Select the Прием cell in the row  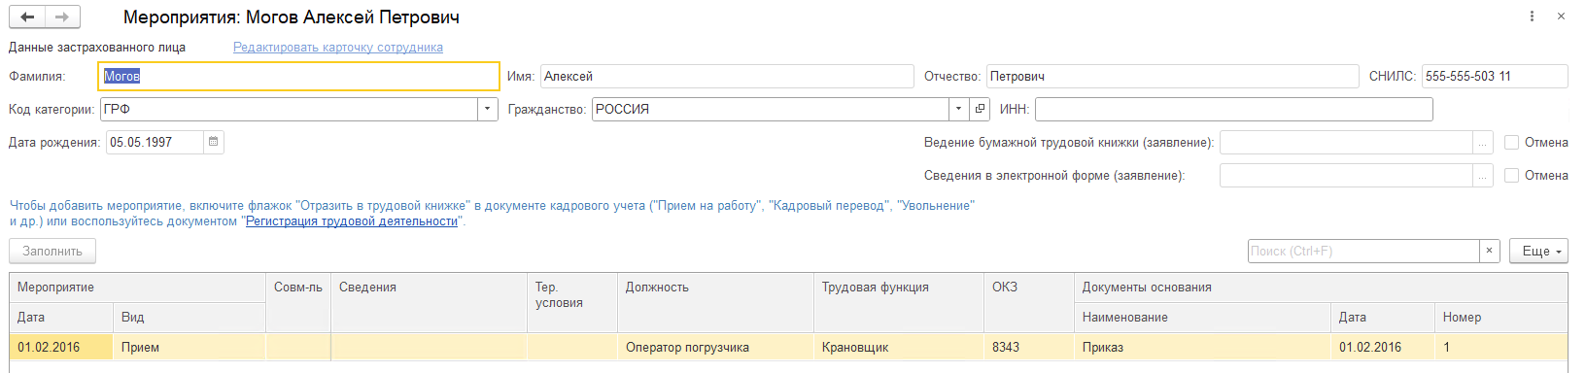click(x=190, y=347)
